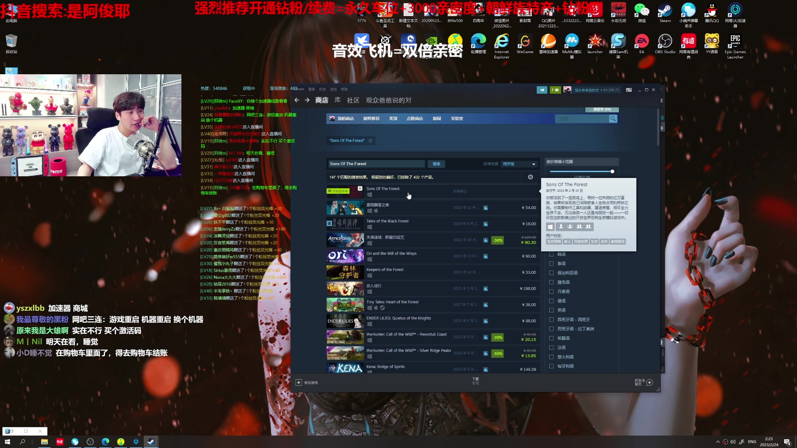The width and height of the screenshot is (797, 448).
Task: Remove the "Sons Of The Forest" search tag
Action: [x=371, y=141]
